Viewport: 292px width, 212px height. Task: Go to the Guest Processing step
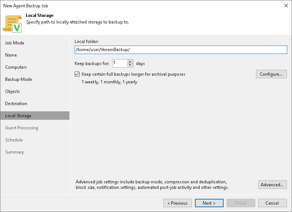pyautogui.click(x=22, y=128)
